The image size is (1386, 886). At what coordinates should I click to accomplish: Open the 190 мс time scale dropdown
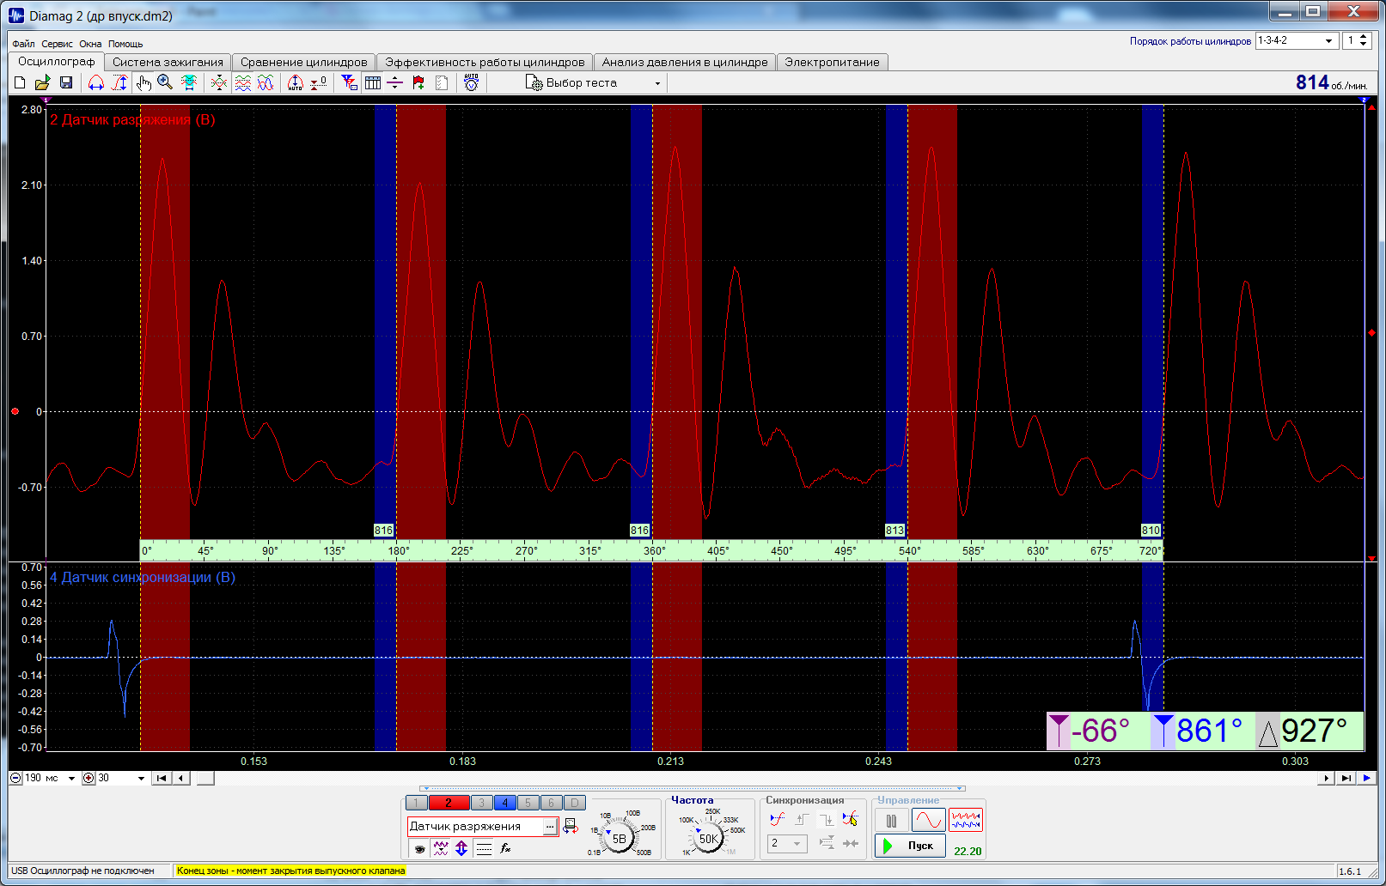point(71,779)
